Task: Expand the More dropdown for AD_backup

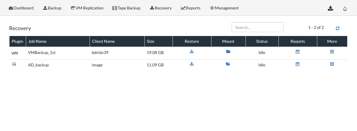Action: tap(332, 64)
